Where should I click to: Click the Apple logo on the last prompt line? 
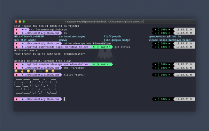click(x=17, y=99)
